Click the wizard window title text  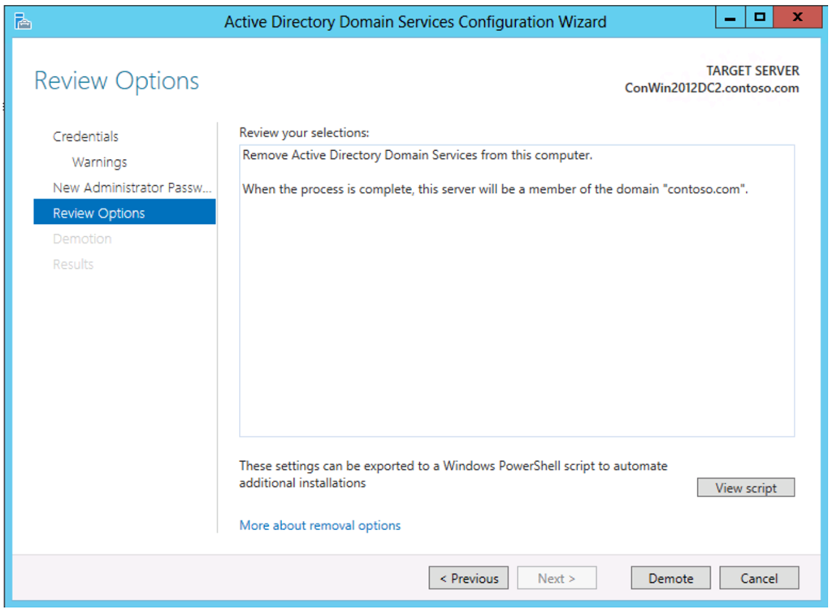415,22
